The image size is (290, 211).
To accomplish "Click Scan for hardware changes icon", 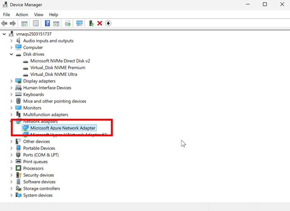I will pyautogui.click(x=80, y=23).
